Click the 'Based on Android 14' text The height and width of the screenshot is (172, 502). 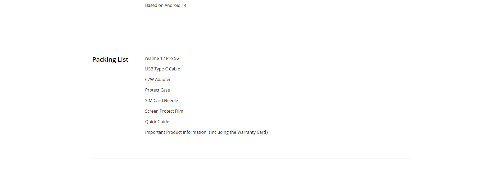pos(166,5)
